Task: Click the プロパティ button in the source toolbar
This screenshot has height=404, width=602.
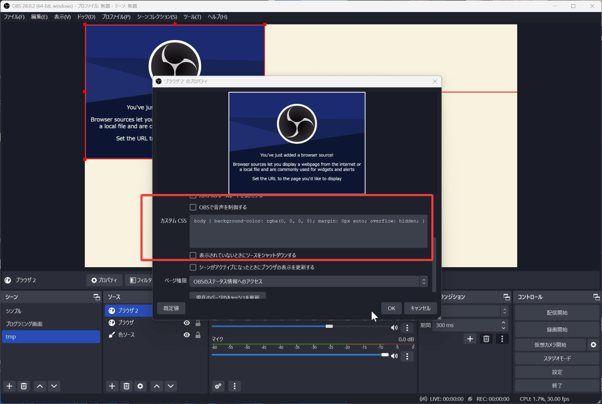Action: click(104, 280)
